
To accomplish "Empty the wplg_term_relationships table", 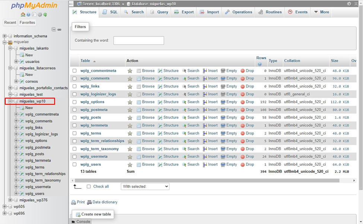I will click(x=229, y=141).
